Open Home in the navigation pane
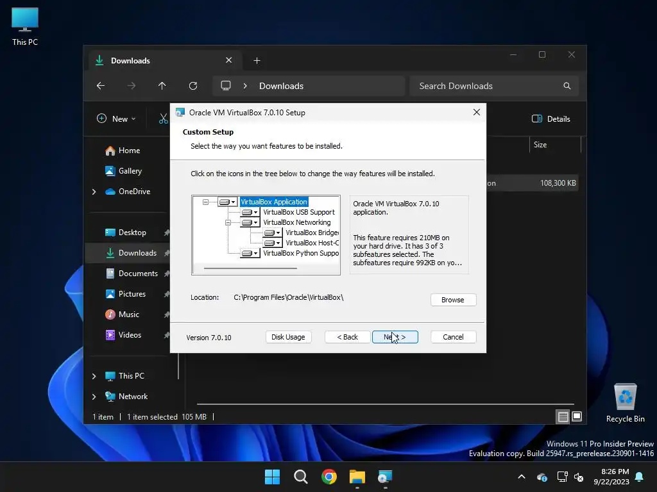The height and width of the screenshot is (492, 657). coord(129,151)
